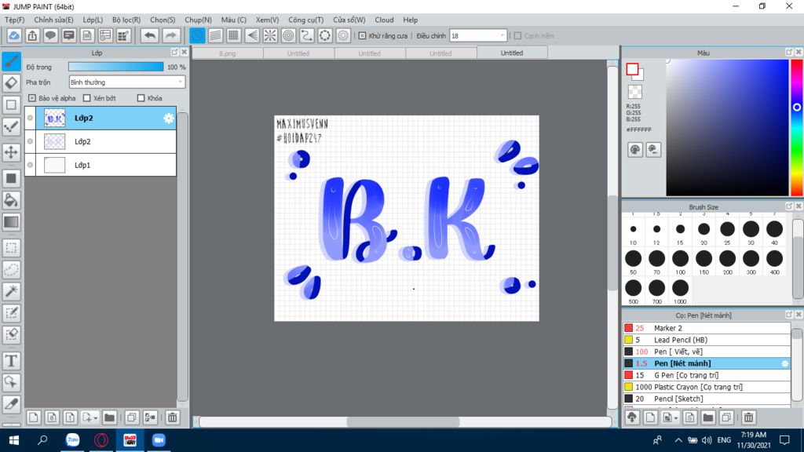The image size is (804, 452).
Task: Select the Brush tool in the left toolbar
Action: point(11,61)
